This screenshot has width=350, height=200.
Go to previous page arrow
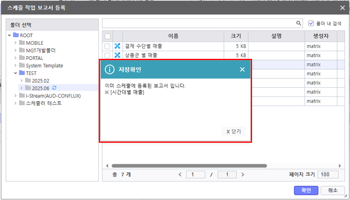click(x=180, y=175)
